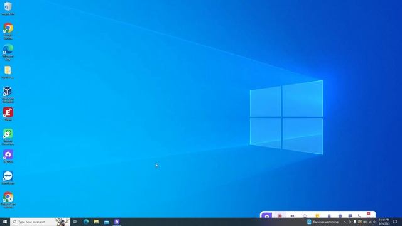This screenshot has height=226, width=402.
Task: Click the red record icon on the floating toolbar
Action: point(280,215)
